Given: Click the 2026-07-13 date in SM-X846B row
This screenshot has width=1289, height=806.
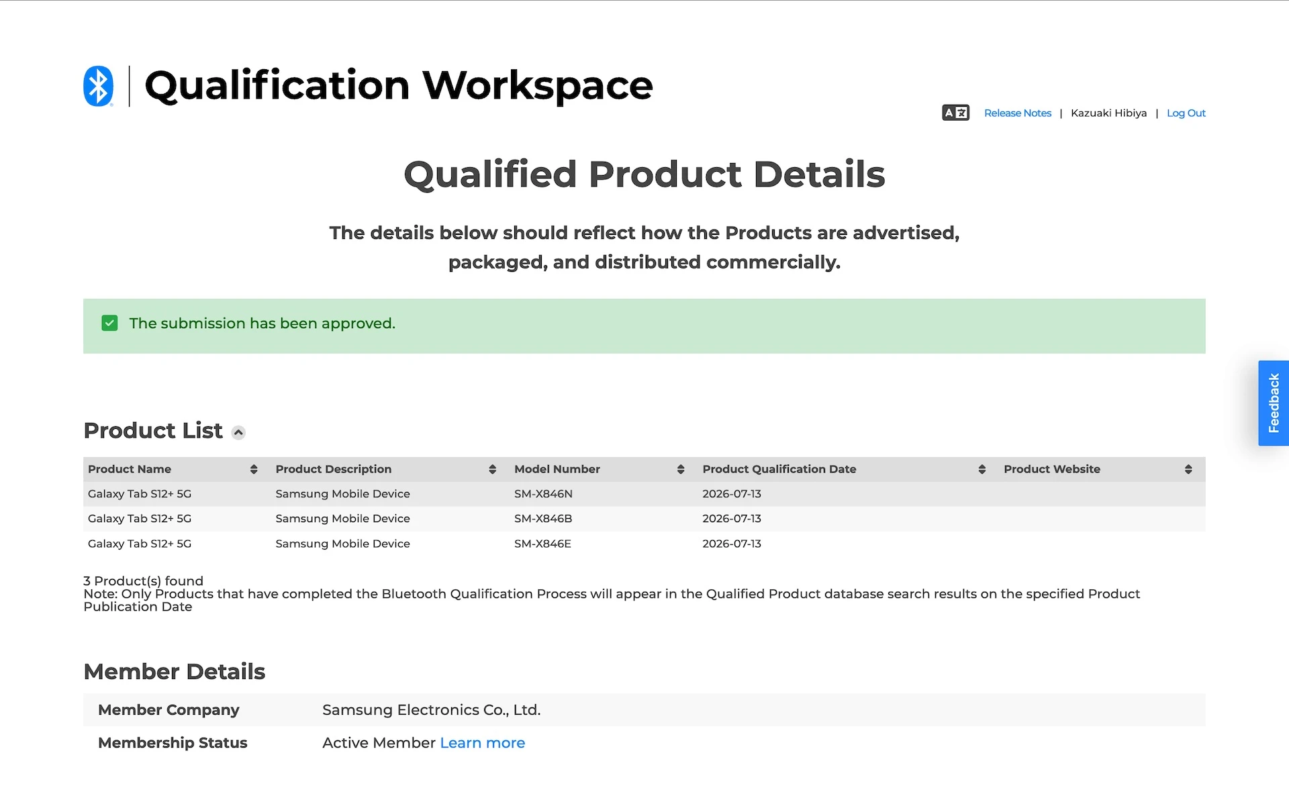Looking at the screenshot, I should [x=732, y=519].
